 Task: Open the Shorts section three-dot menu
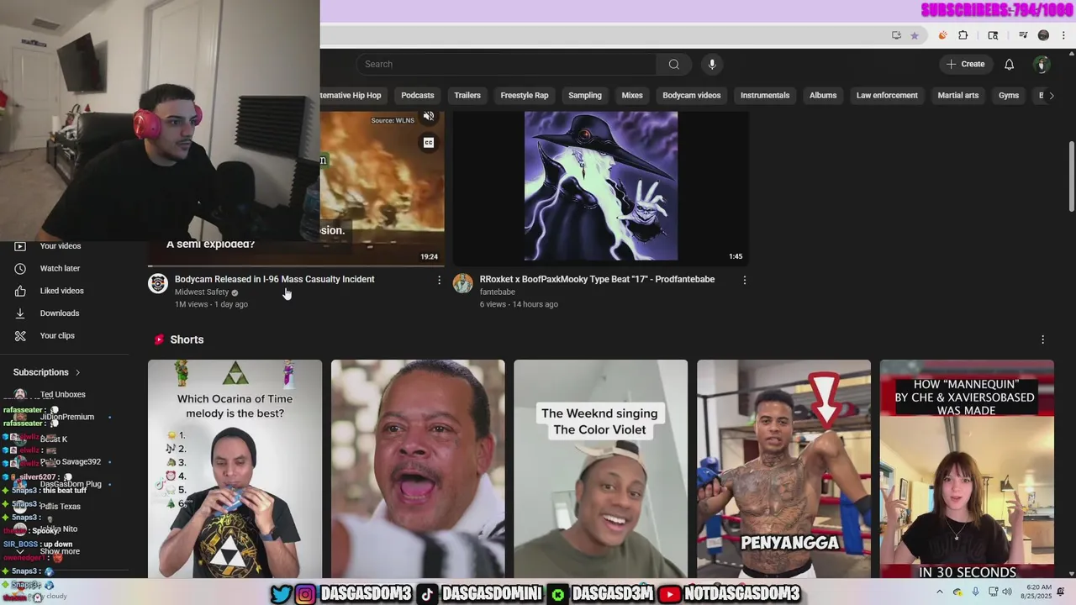point(1042,339)
